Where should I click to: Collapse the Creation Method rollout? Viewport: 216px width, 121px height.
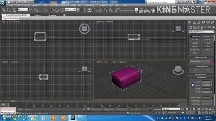(x=201, y=67)
